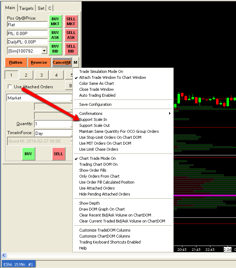Click the BUY MKT button

click(x=55, y=21)
